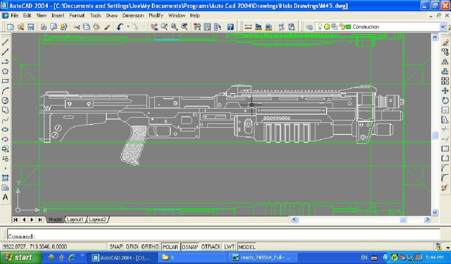Image resolution: width=451 pixels, height=264 pixels.
Task: Select the Revision Cloud tool
Action: click(5, 110)
